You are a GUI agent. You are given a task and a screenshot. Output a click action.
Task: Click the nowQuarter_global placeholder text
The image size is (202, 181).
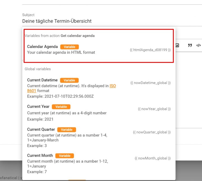[151, 132]
